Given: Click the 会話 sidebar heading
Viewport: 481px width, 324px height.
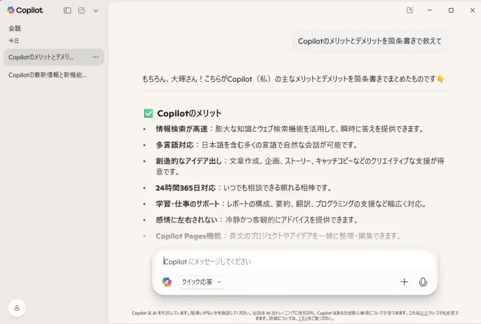Looking at the screenshot, I should point(15,28).
